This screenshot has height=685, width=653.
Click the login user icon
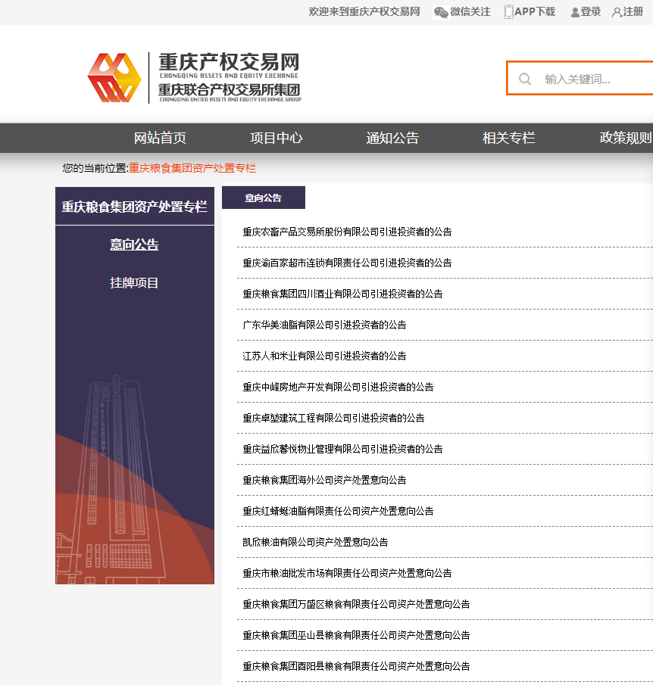[575, 12]
